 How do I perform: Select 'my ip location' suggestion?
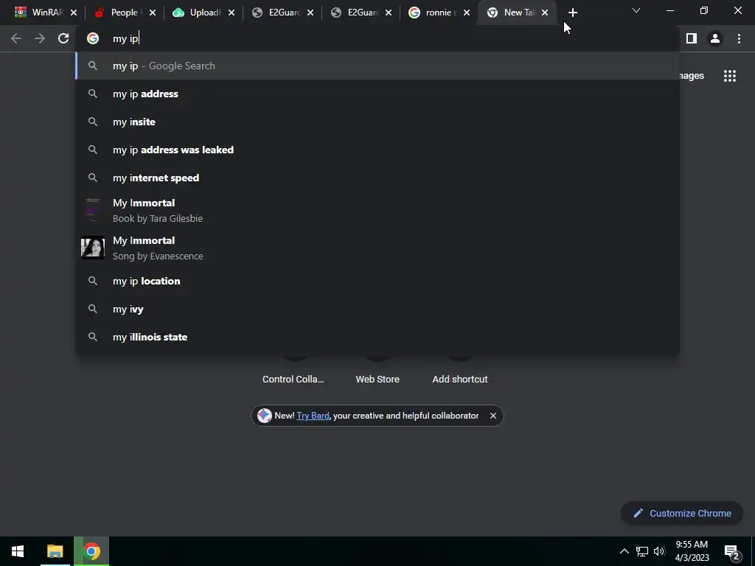[377, 281]
